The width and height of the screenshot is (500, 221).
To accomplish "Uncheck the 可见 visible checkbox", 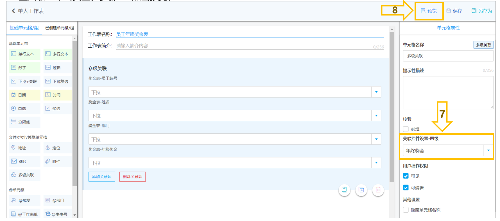I will [x=406, y=176].
